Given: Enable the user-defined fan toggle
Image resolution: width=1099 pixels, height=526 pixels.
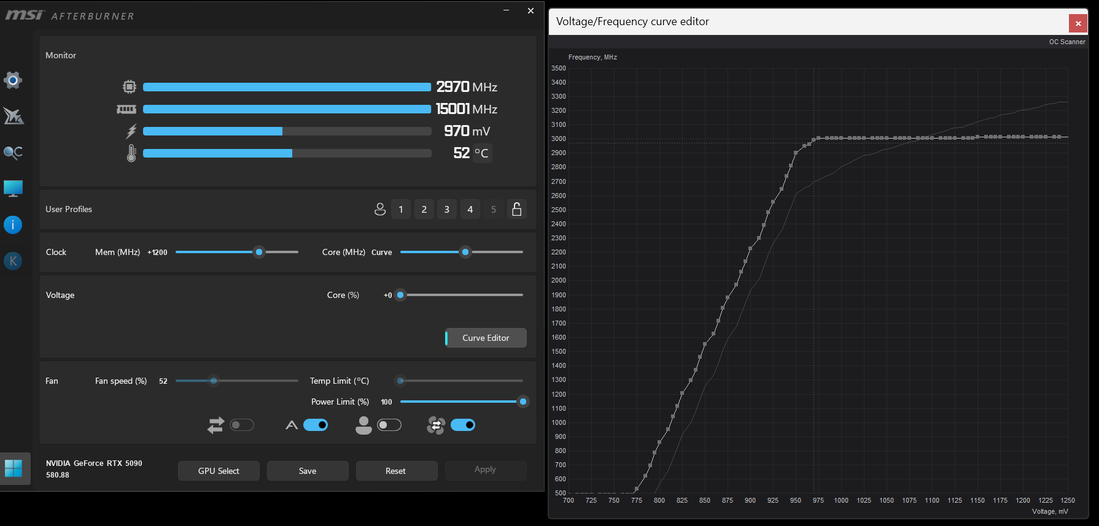Looking at the screenshot, I should pos(389,425).
